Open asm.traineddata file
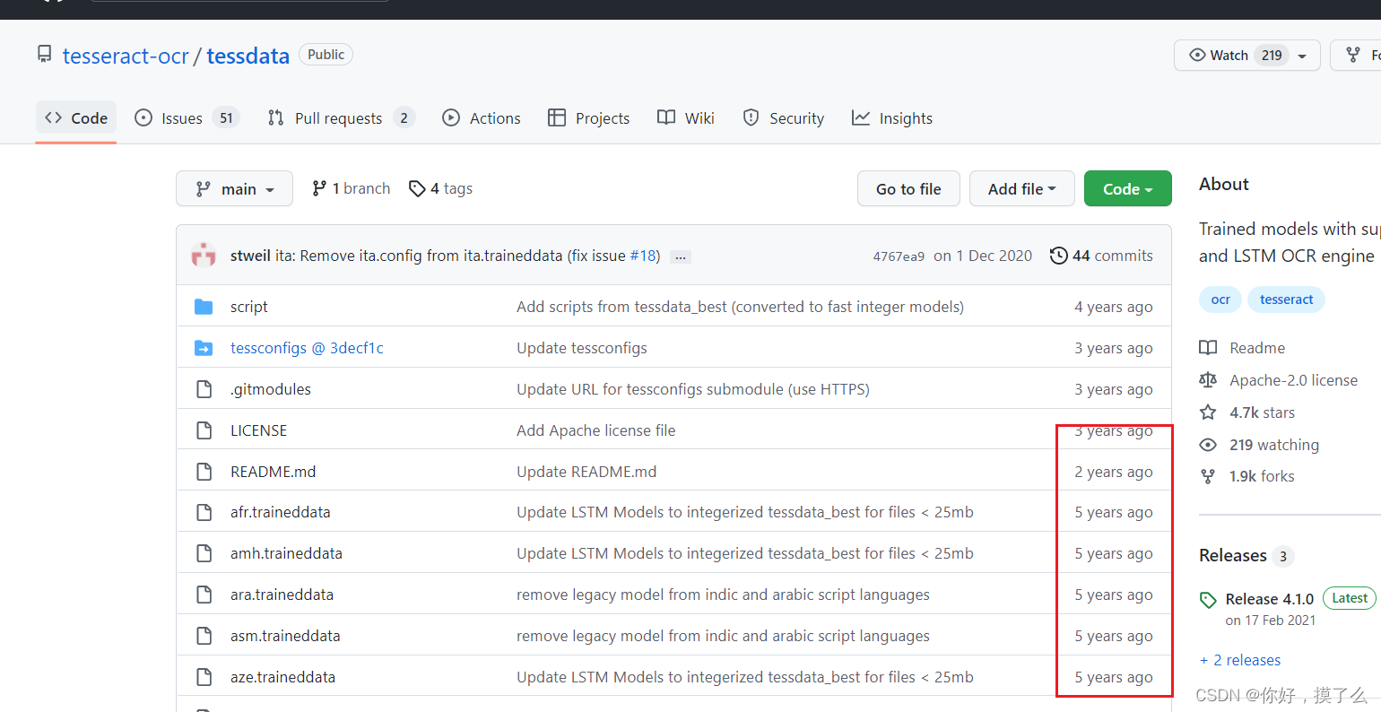 pos(285,636)
